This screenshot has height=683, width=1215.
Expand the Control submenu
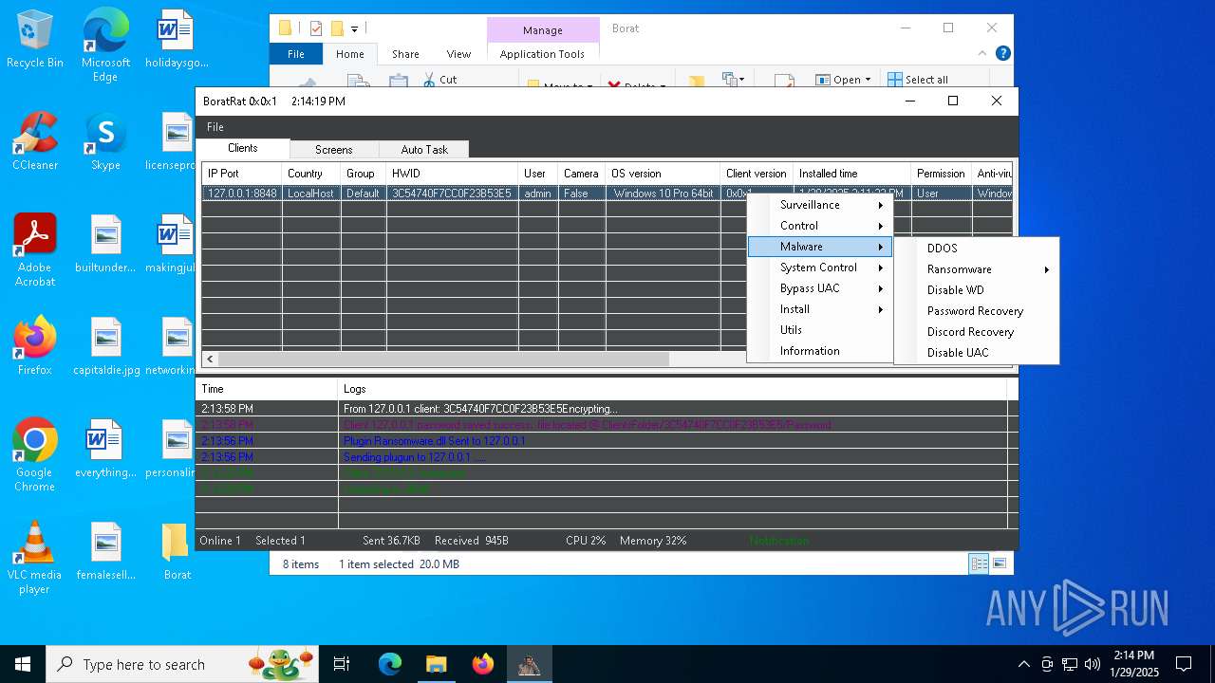pos(820,226)
